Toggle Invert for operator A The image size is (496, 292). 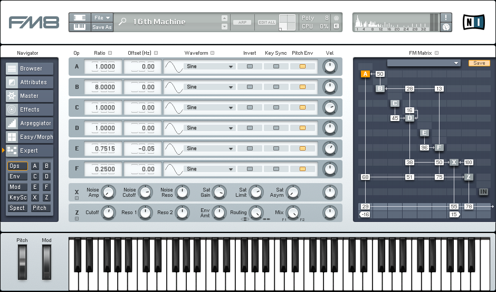(250, 66)
